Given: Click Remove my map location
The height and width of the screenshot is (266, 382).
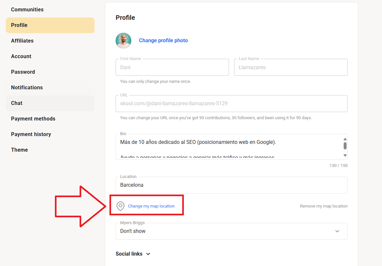Looking at the screenshot, I should tap(324, 206).
